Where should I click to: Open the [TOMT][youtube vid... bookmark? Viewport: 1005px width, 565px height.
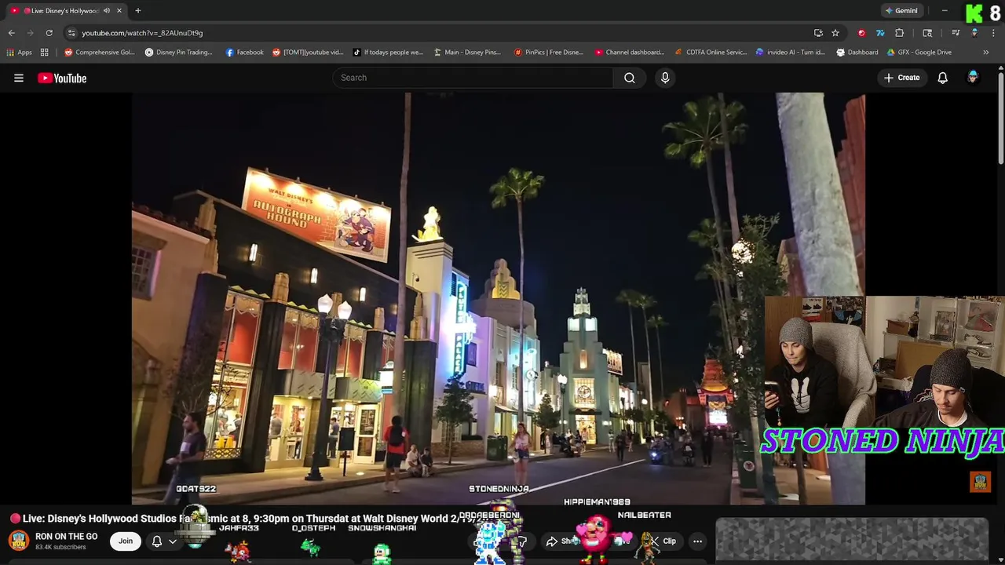(x=308, y=53)
